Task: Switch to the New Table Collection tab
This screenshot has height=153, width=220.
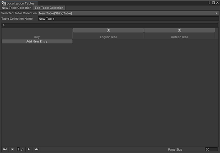Action: pyautogui.click(x=17, y=8)
